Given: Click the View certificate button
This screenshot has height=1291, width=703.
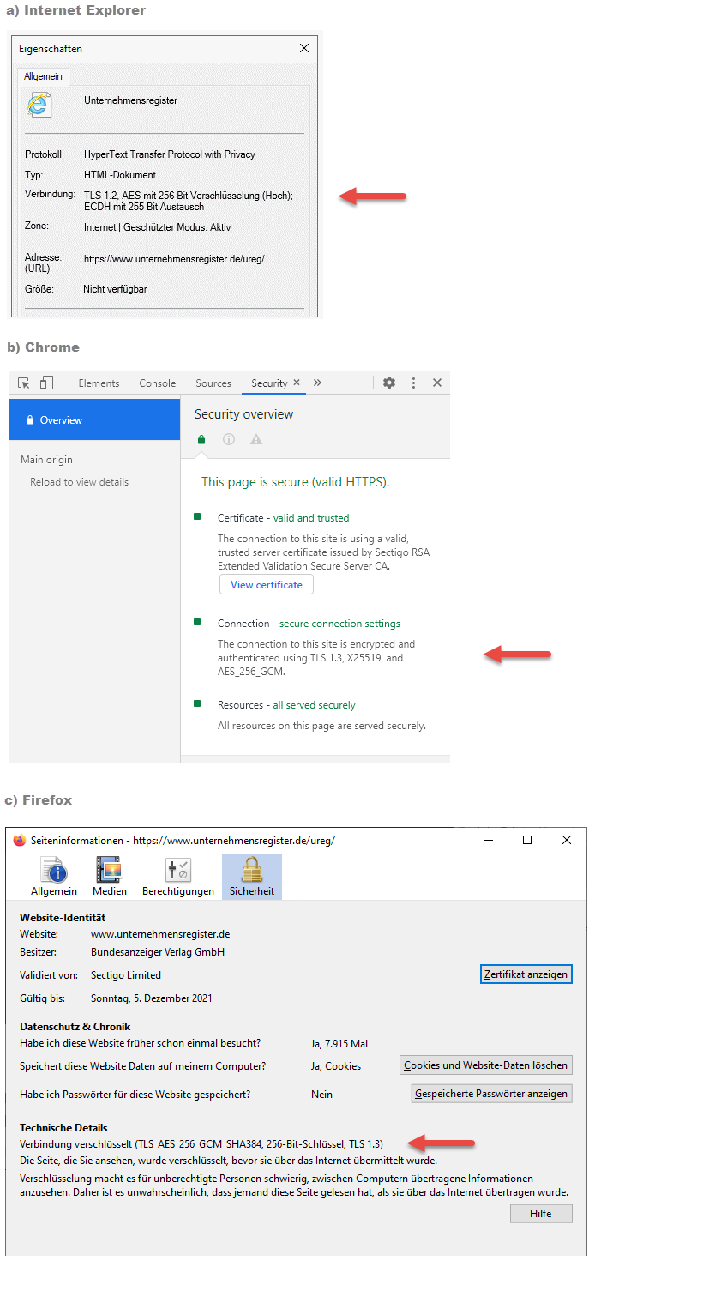Looking at the screenshot, I should [x=267, y=585].
